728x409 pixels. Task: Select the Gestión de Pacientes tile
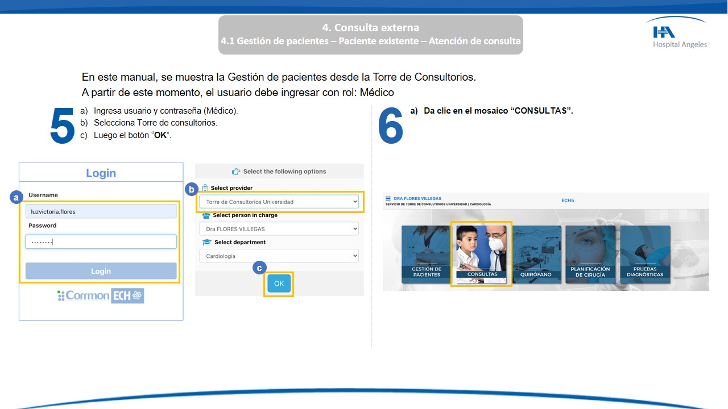(x=427, y=253)
